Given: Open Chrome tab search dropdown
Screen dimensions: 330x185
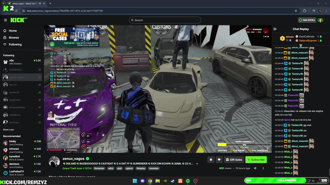Looking at the screenshot, I should pyautogui.click(x=3, y=4).
